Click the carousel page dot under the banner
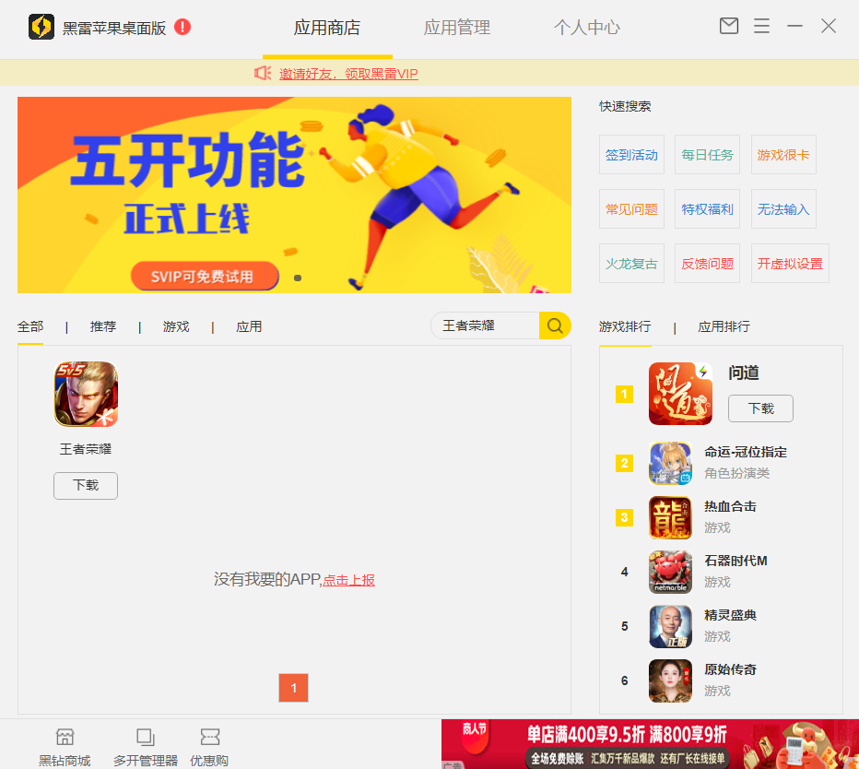 (x=297, y=277)
